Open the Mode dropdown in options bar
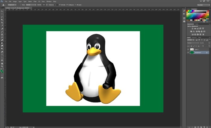This screenshot has height=128, width=211. tap(31, 5)
